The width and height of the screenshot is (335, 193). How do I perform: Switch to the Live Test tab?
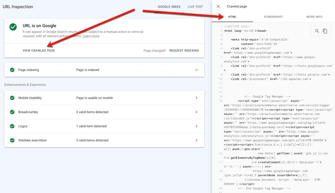click(195, 7)
